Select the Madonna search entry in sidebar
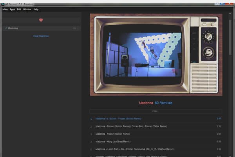 click(x=23, y=28)
